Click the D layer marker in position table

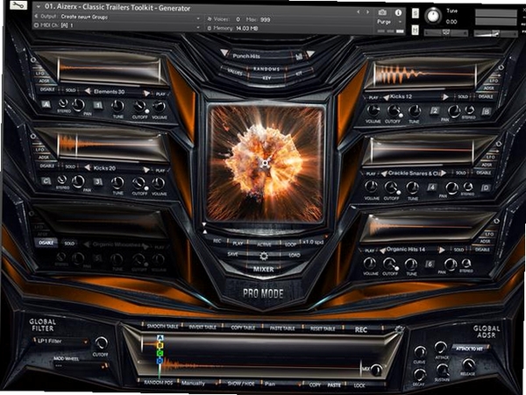coord(160,361)
